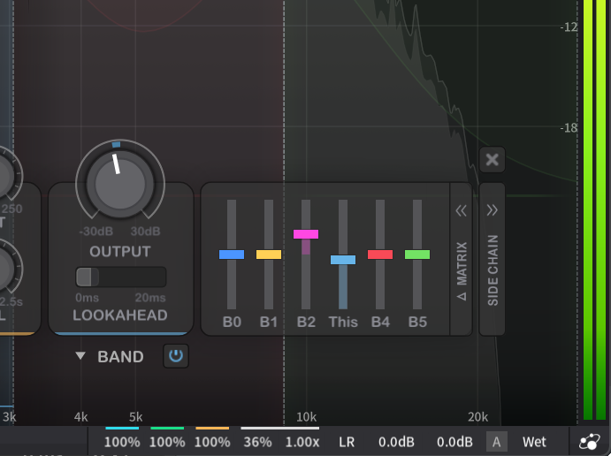Click the 1.00x scale value
The width and height of the screenshot is (611, 456).
(303, 442)
